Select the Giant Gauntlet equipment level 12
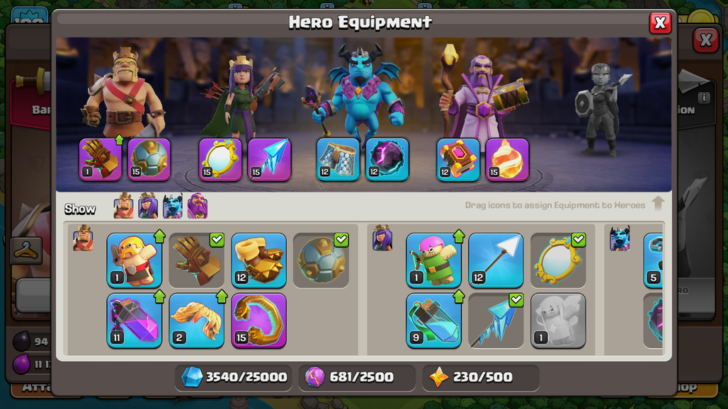 pyautogui.click(x=258, y=260)
